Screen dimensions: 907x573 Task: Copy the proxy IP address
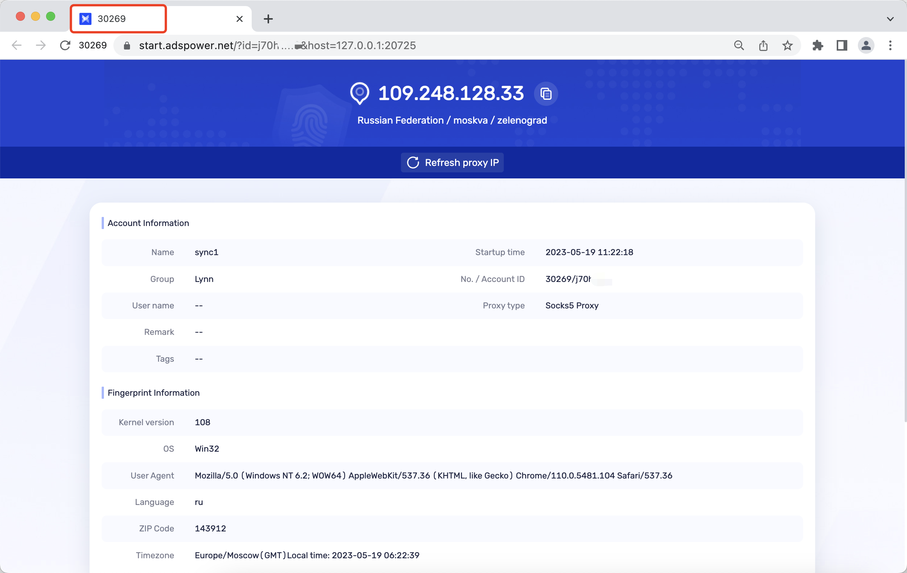546,94
